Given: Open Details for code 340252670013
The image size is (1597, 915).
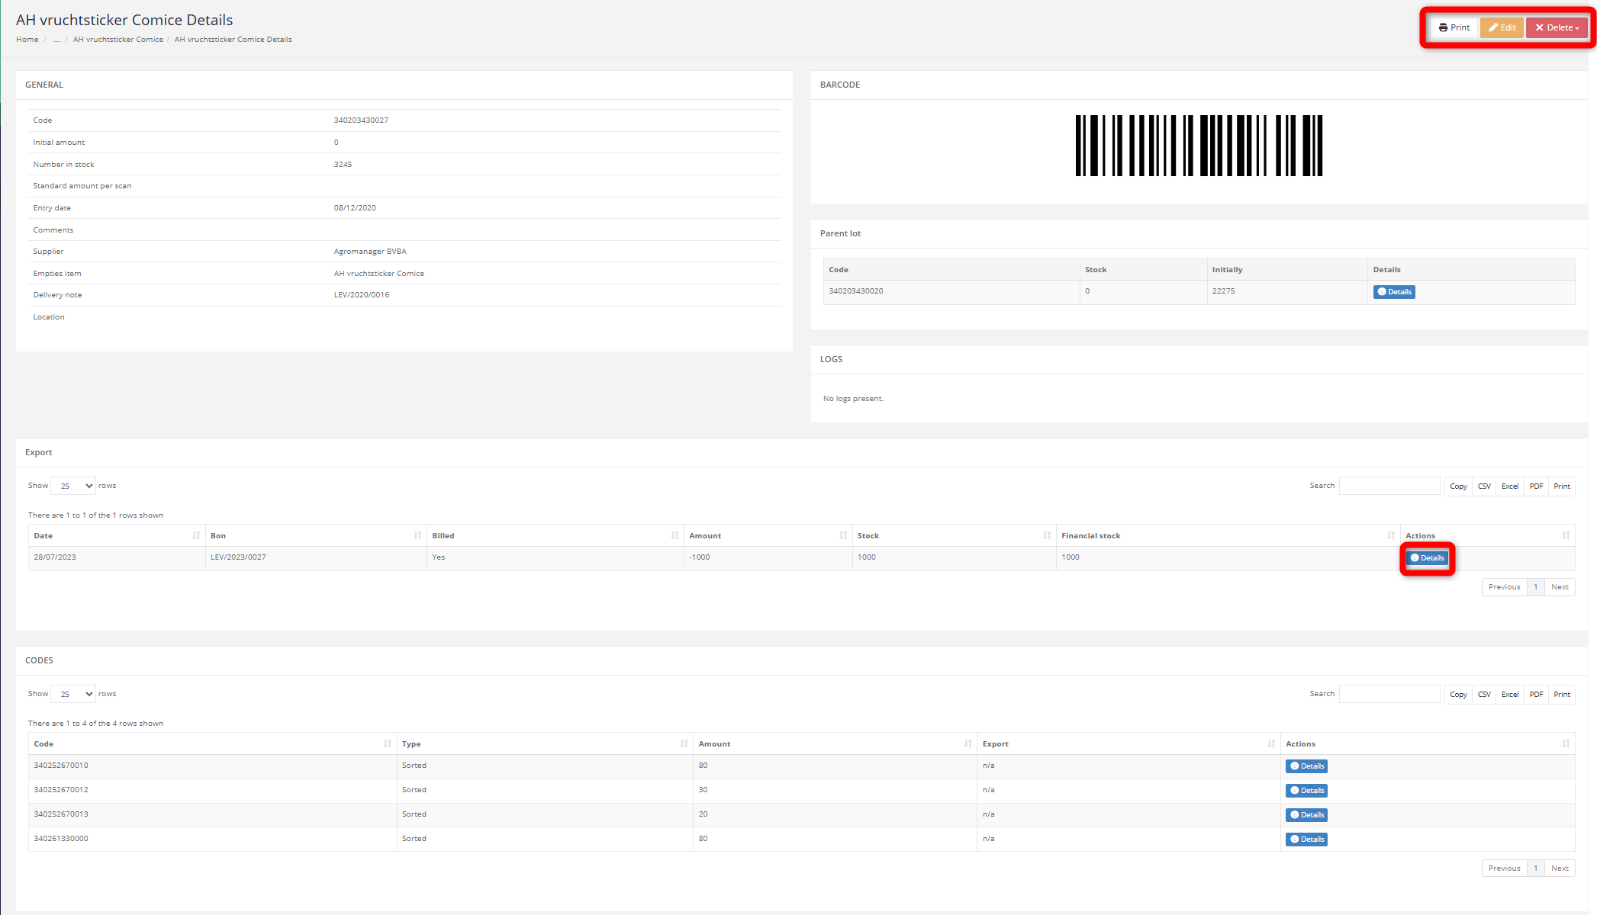Looking at the screenshot, I should coord(1307,815).
